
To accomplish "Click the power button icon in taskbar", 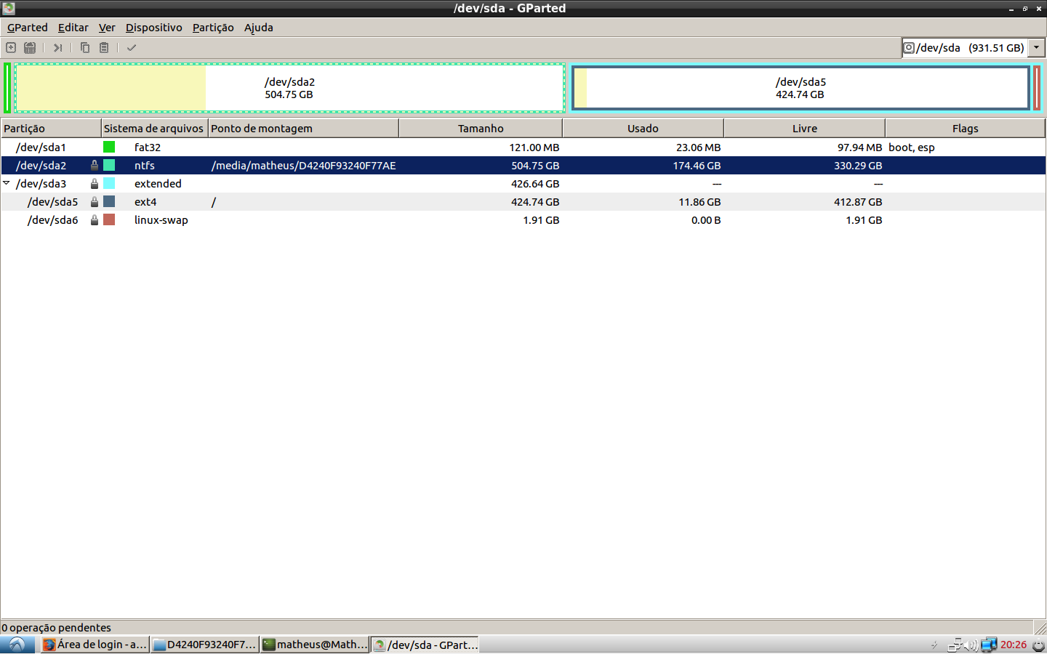I will (1038, 645).
